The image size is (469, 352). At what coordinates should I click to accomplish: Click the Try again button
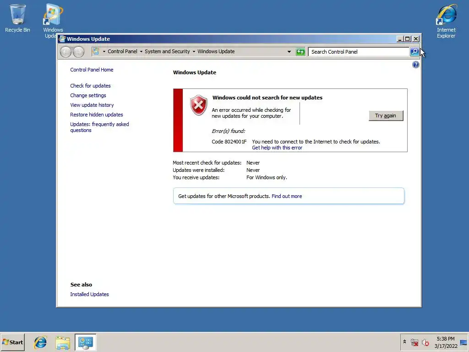click(x=386, y=115)
